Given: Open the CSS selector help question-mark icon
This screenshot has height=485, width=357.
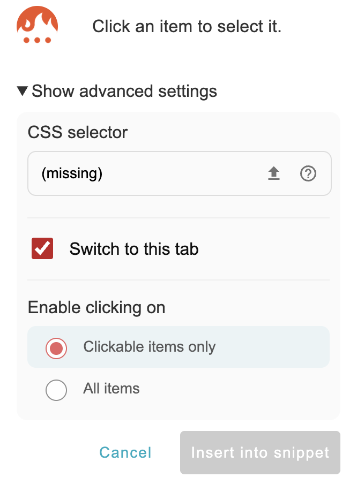Looking at the screenshot, I should [308, 173].
